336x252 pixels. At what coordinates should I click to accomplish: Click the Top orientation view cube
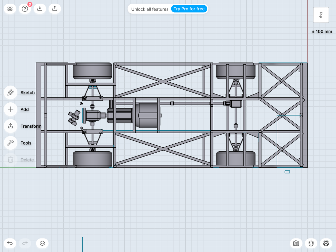(x=321, y=15)
